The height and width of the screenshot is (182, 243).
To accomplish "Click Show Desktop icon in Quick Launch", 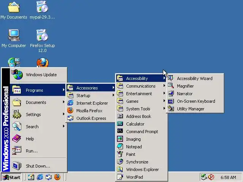I will point(31,177).
